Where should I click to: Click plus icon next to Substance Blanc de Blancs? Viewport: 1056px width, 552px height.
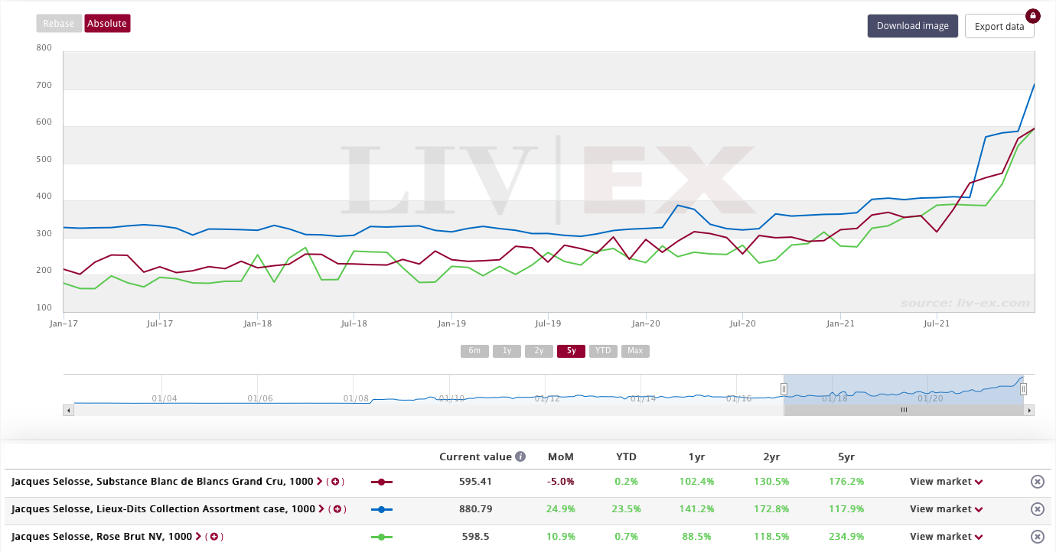(x=335, y=482)
